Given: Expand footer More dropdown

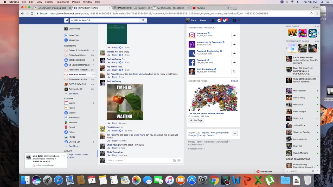Looking at the screenshot, I should coord(201,145).
